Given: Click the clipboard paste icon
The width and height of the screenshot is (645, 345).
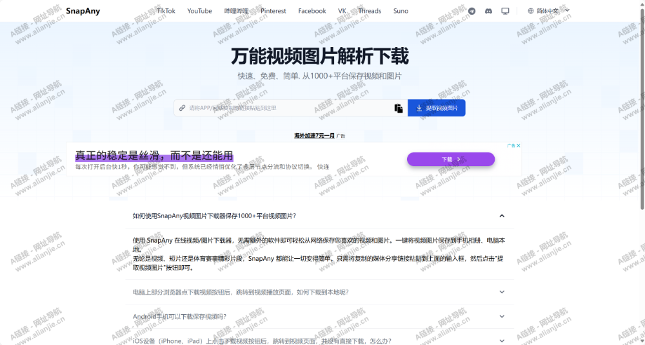Looking at the screenshot, I should click(x=398, y=108).
